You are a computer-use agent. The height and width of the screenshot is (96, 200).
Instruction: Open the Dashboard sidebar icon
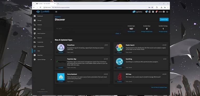(35, 16)
